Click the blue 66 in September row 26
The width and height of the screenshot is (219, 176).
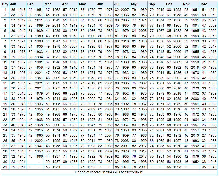pos(152,141)
